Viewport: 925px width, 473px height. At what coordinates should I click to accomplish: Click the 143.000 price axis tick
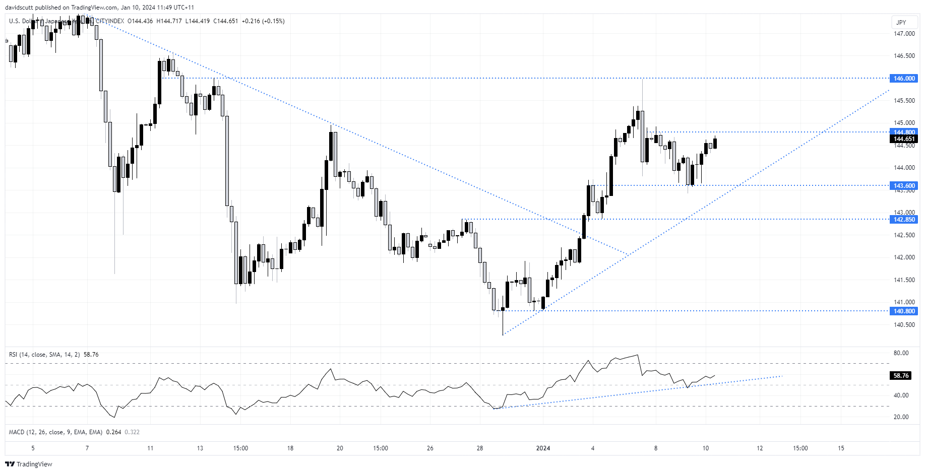pyautogui.click(x=904, y=213)
